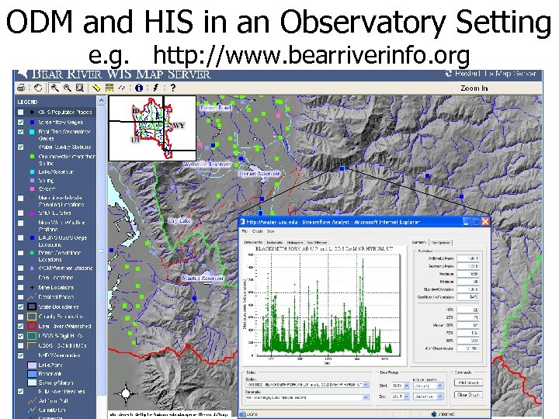Click the Arithmetic Mean value field
559x419 pixels.
coord(468,258)
